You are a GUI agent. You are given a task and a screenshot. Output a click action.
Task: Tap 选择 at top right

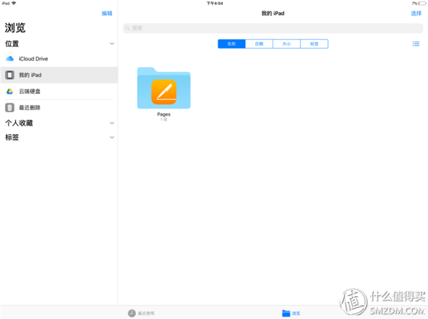coord(416,14)
